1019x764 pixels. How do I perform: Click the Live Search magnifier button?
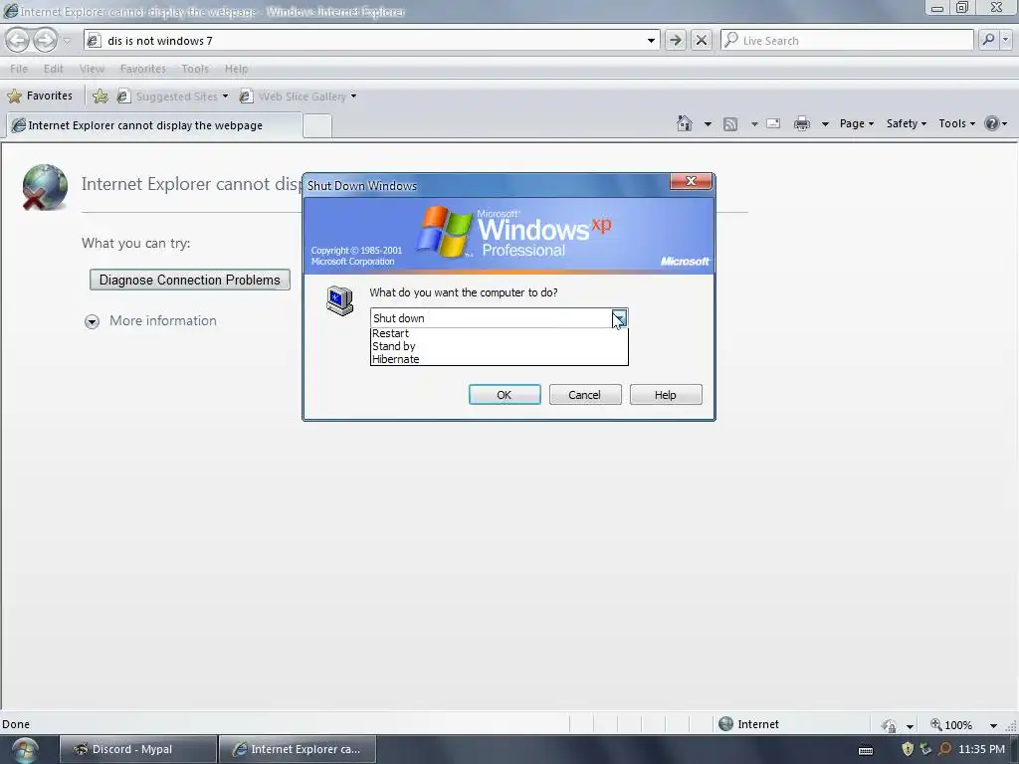pyautogui.click(x=988, y=40)
